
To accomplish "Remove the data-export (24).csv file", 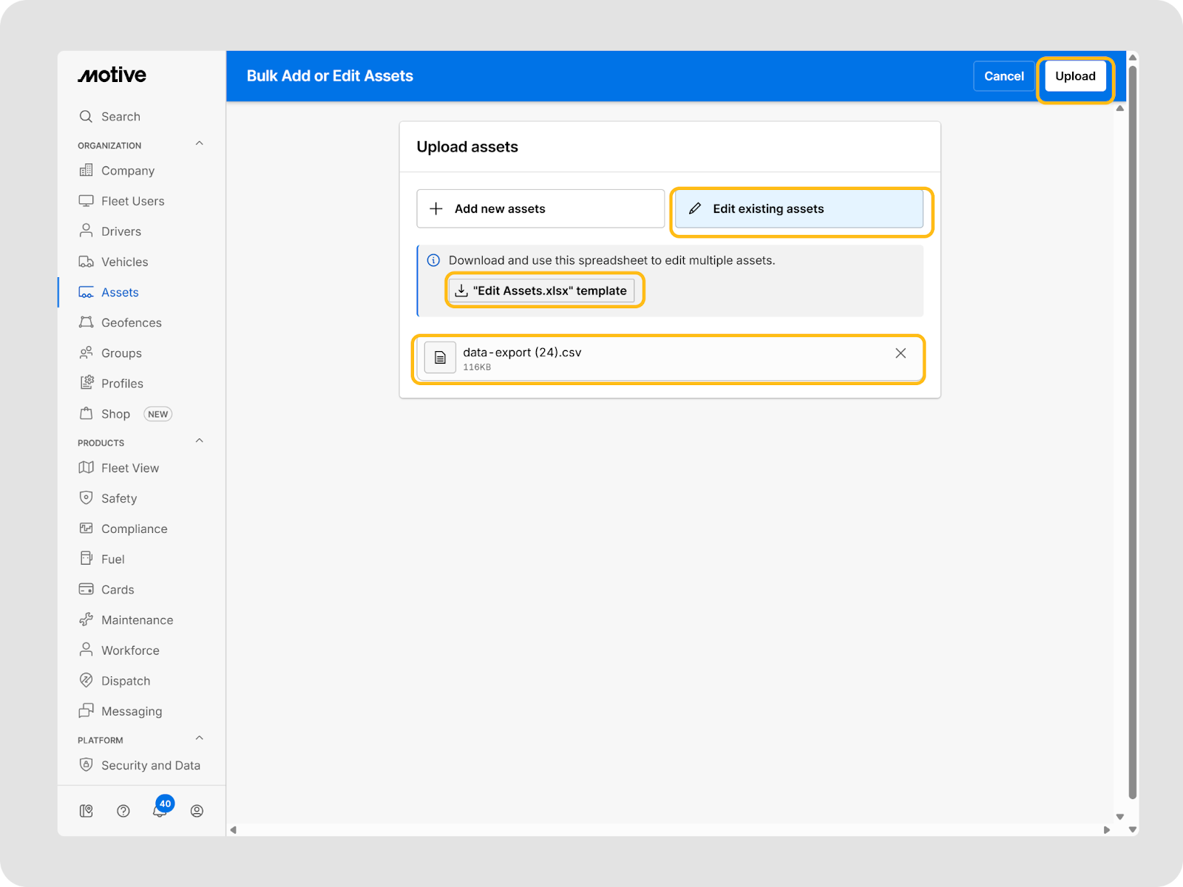I will 901,353.
